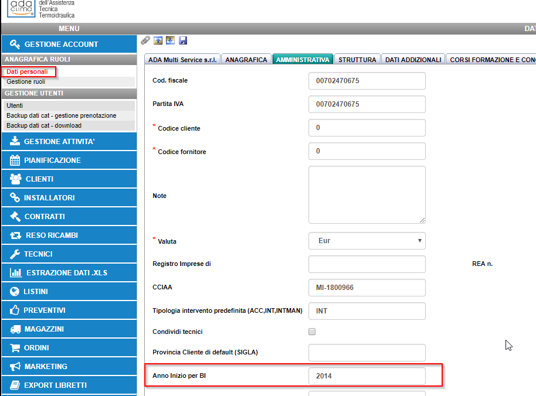Click the ada clima logo

21,8
